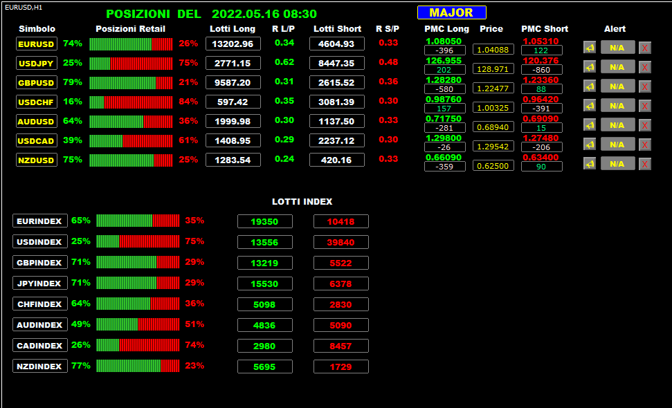The image size is (672, 408).
Task: Select the AUDUSD symbol button
Action: 37,121
